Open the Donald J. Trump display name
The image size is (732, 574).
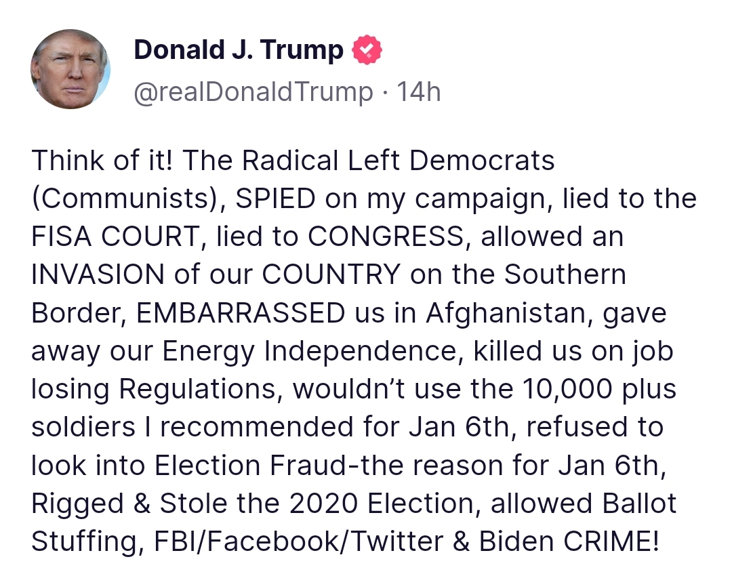tap(239, 50)
